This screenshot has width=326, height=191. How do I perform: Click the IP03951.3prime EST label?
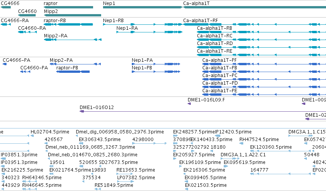pyautogui.click(x=19, y=163)
